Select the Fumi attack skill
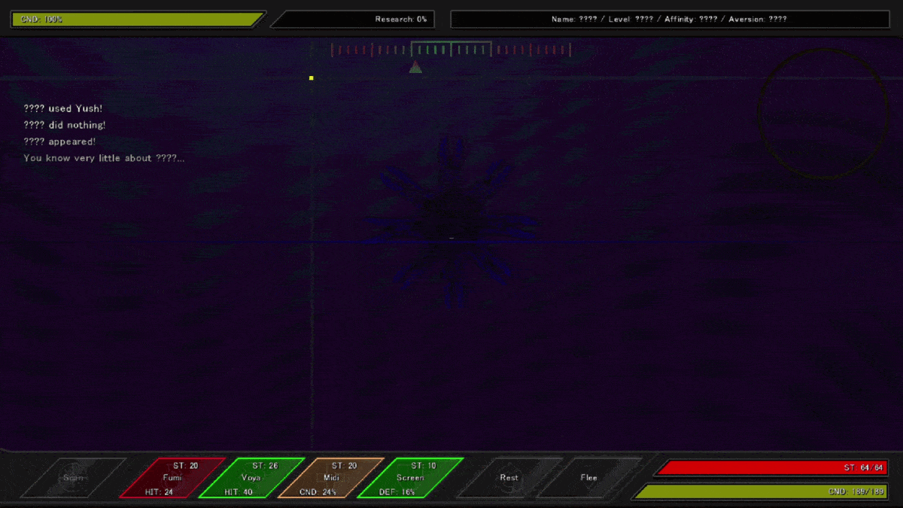Image resolution: width=903 pixels, height=508 pixels. [x=172, y=478]
